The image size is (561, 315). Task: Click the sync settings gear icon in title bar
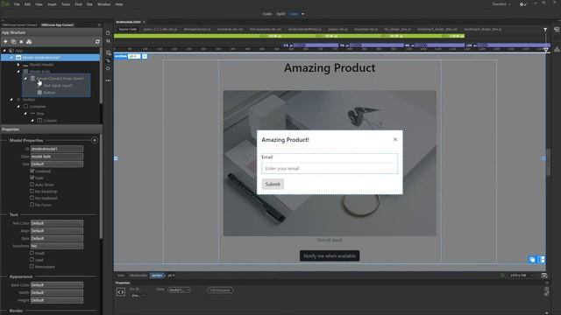[x=522, y=4]
